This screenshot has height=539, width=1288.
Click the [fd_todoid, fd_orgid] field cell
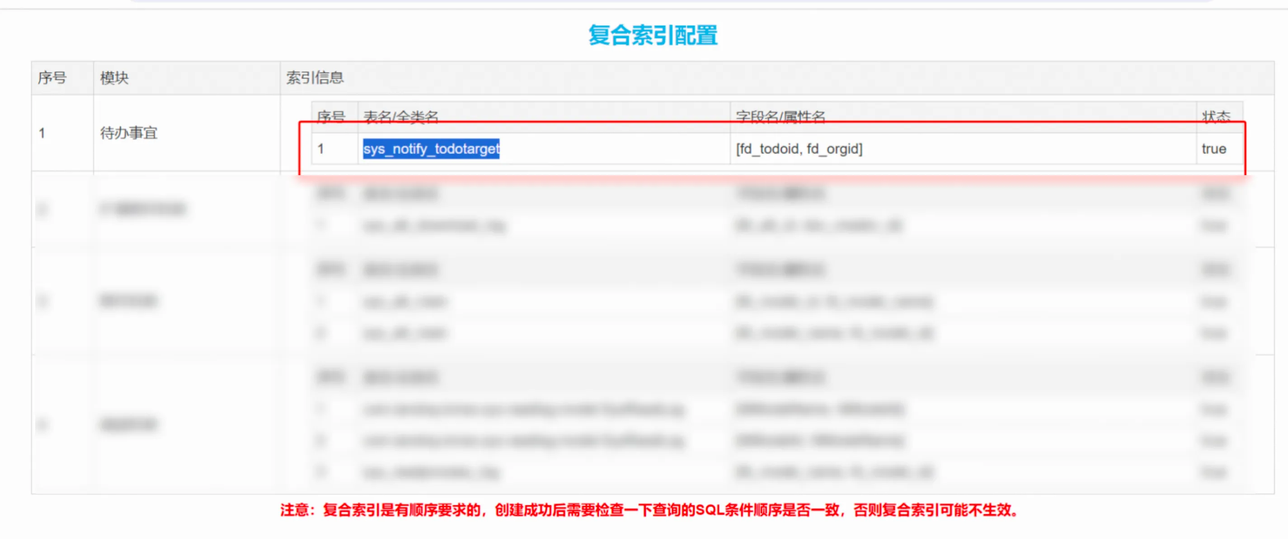(x=799, y=149)
